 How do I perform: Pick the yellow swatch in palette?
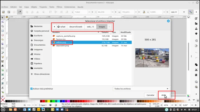pos(49,101)
